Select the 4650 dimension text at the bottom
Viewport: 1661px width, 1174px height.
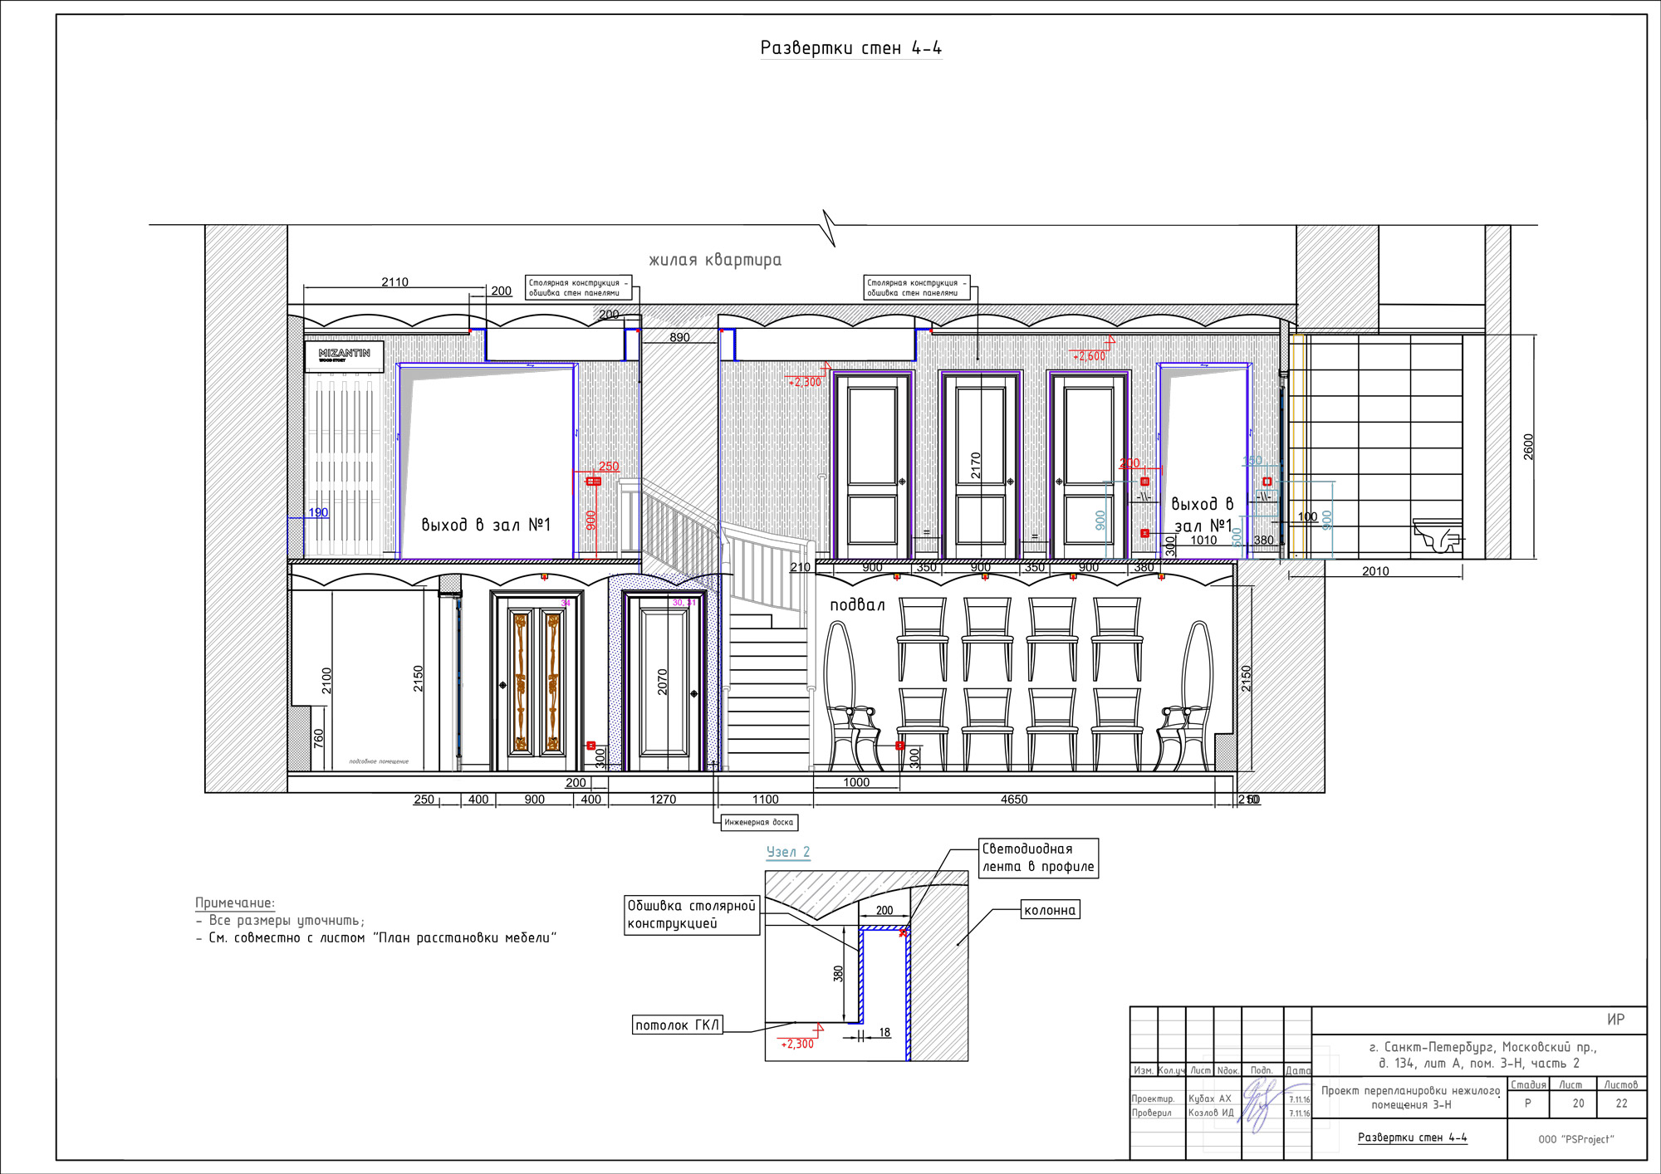[1014, 800]
